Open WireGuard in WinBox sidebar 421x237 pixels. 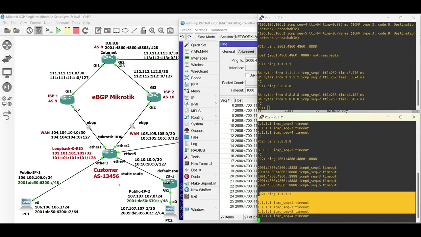click(x=200, y=71)
